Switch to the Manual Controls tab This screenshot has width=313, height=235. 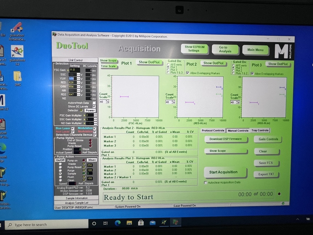(x=238, y=130)
